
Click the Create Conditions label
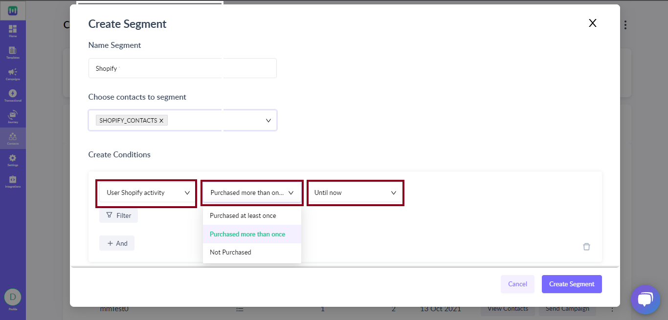[x=119, y=154]
